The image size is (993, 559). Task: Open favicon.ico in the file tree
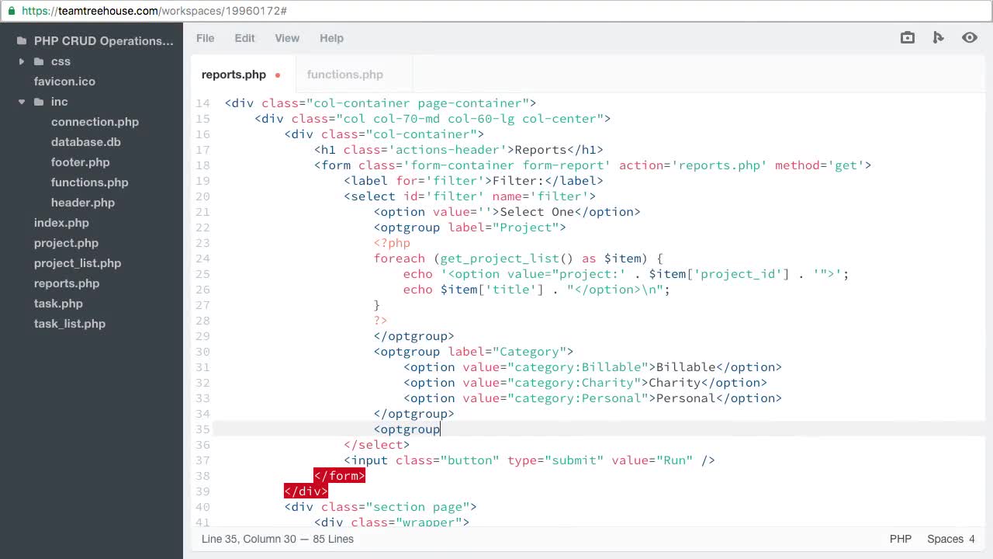(x=64, y=82)
